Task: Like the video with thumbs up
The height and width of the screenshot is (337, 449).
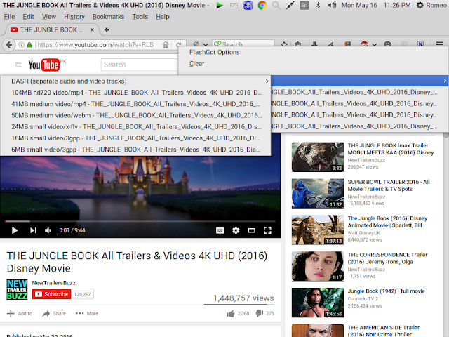Action: 231,314
